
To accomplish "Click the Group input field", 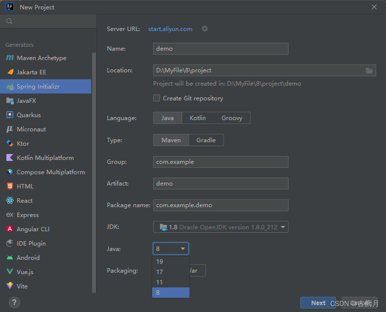I will 221,162.
